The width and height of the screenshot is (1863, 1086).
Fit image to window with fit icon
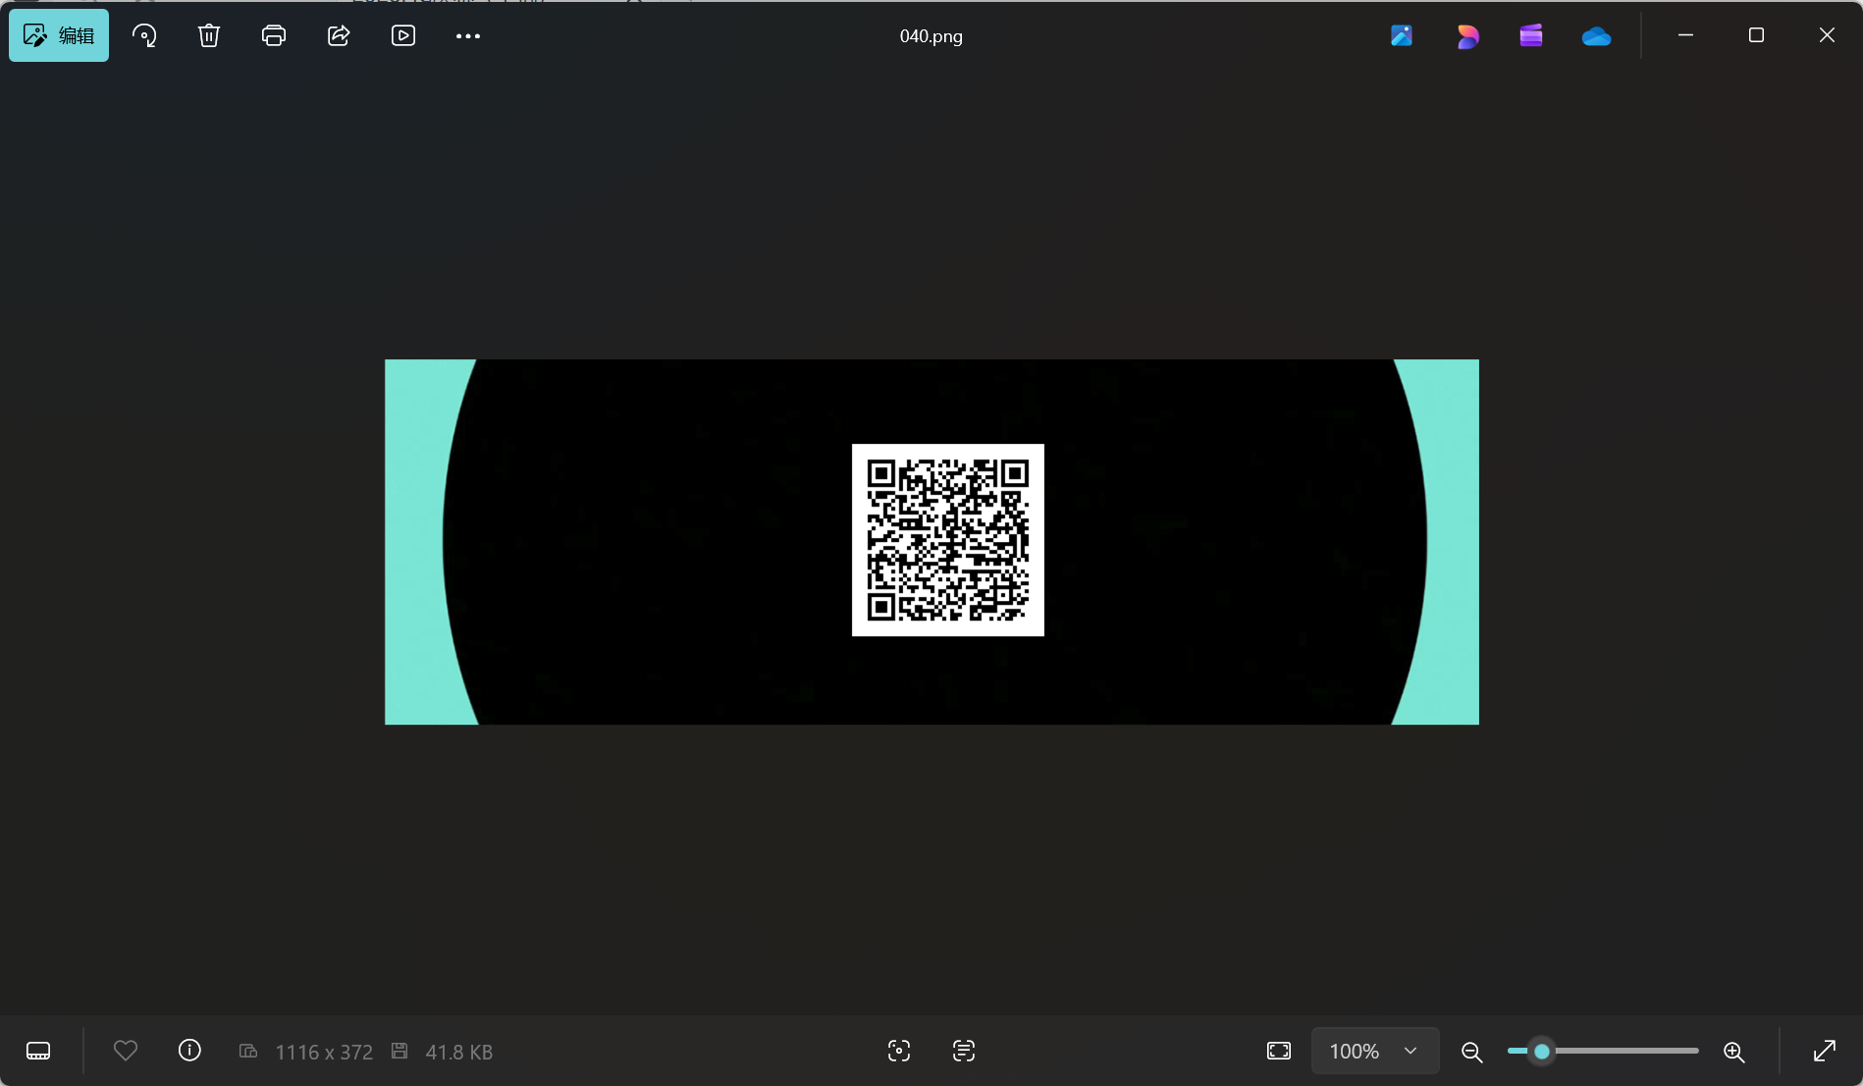(1279, 1051)
